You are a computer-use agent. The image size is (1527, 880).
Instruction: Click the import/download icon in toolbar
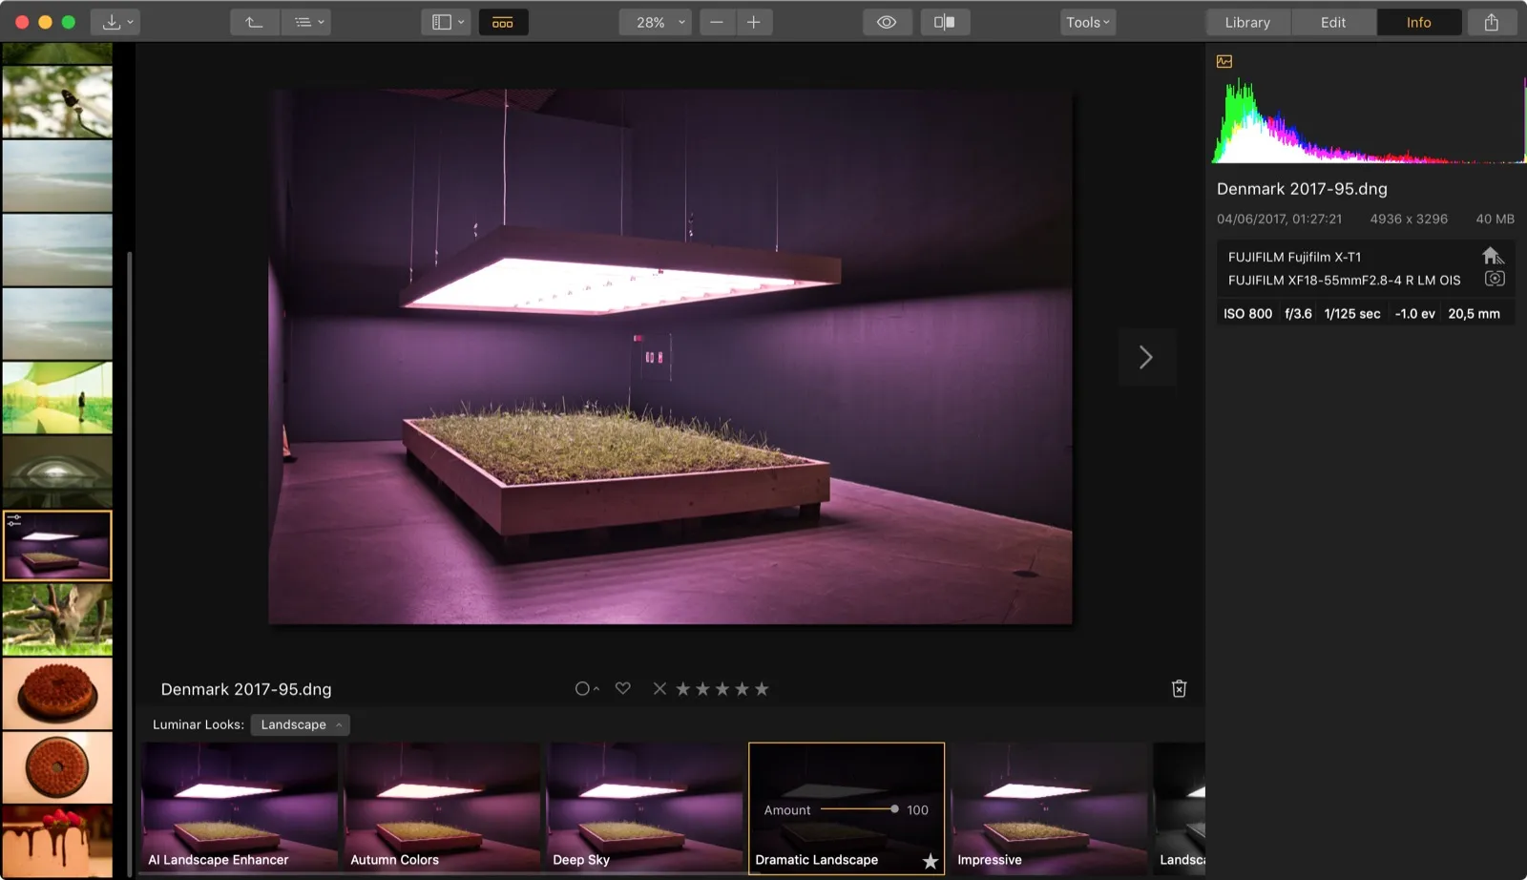112,22
